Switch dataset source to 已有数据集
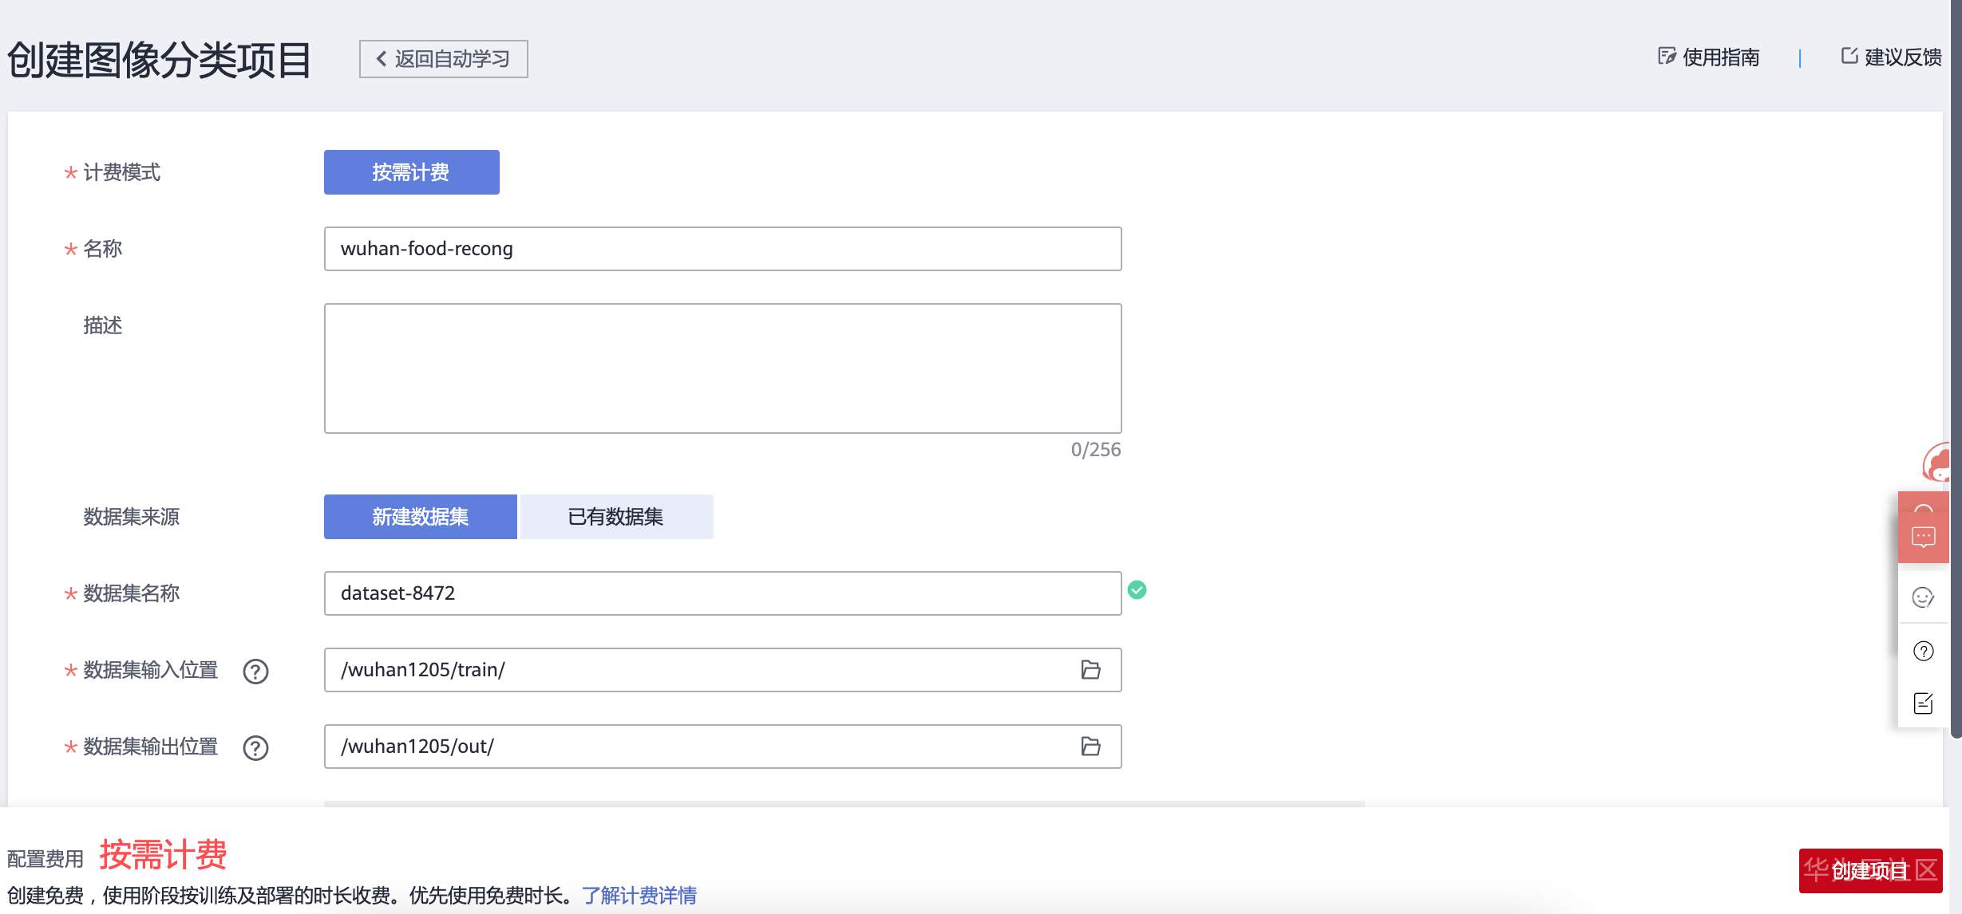Screen dimensions: 1962x914 click(x=615, y=517)
